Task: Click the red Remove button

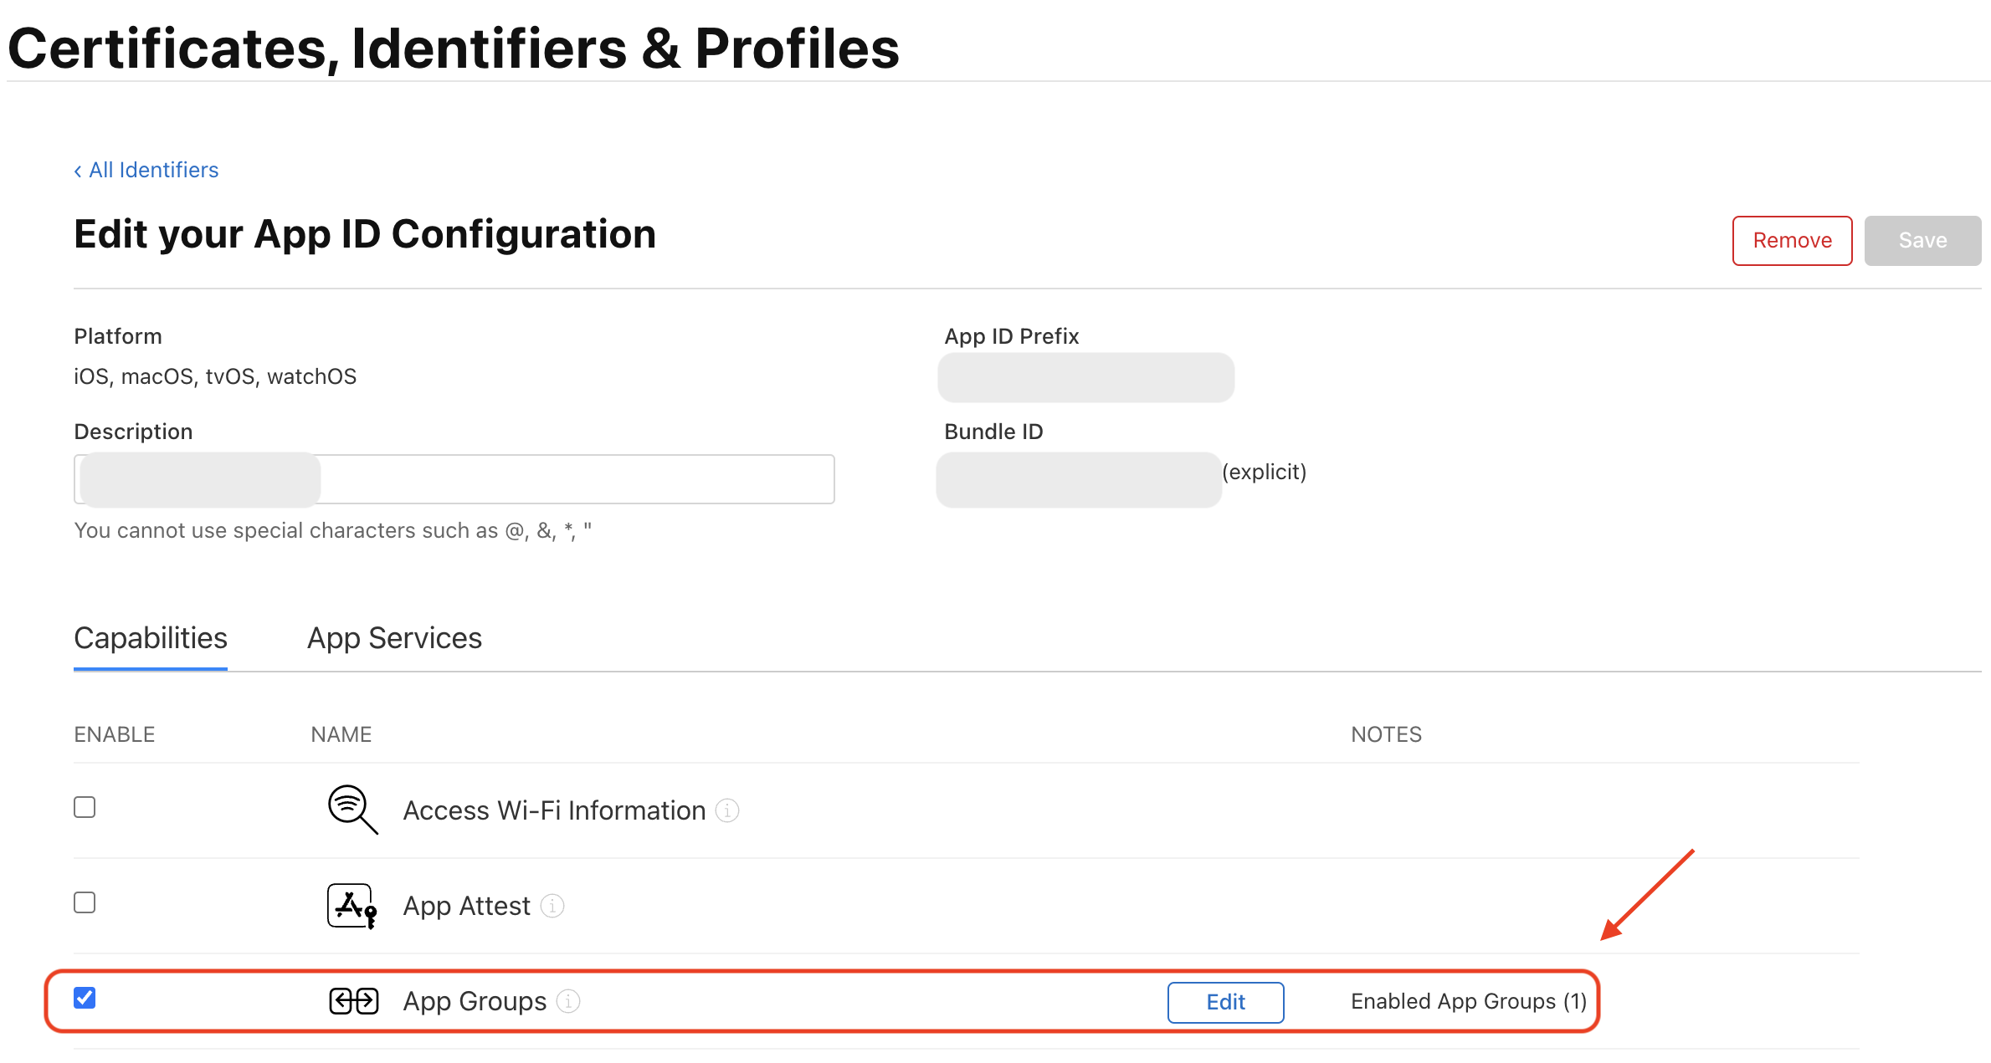Action: pos(1792,241)
